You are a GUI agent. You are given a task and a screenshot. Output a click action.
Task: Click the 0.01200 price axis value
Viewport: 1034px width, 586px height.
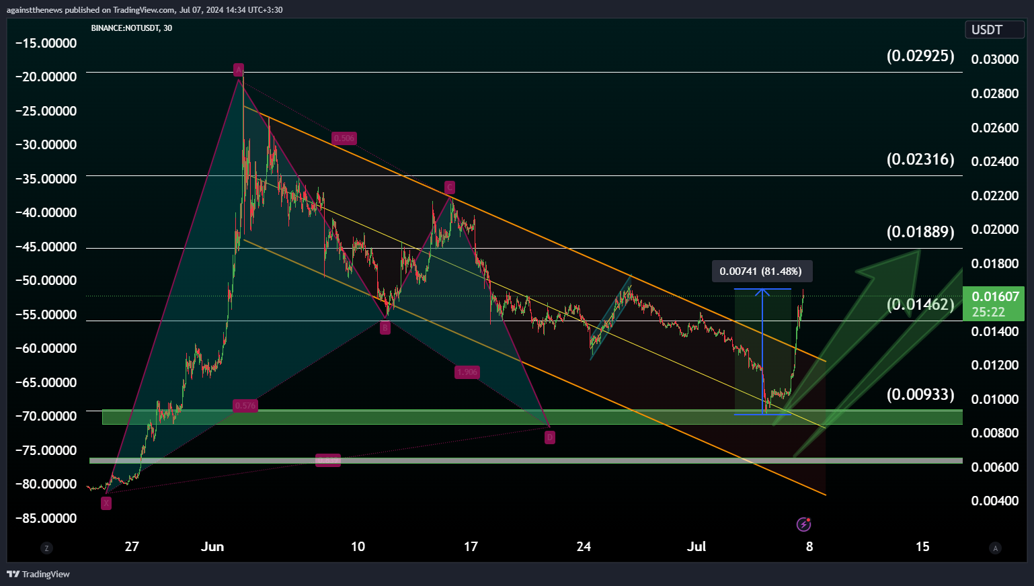[995, 365]
